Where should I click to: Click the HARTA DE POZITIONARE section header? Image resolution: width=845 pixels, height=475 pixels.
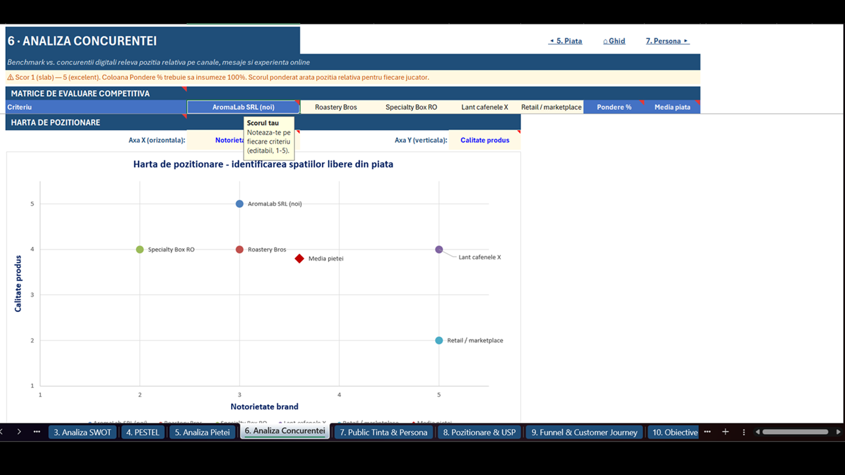pos(96,122)
